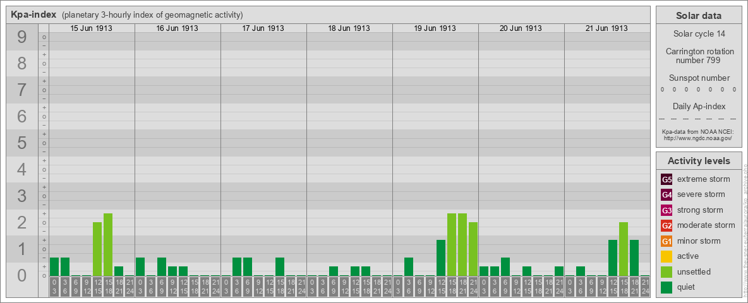
Task: Click the 0-3 time slot under 15 Jun
Action: coord(54,287)
